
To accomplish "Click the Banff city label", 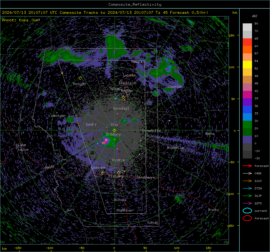I will (x=49, y=167).
